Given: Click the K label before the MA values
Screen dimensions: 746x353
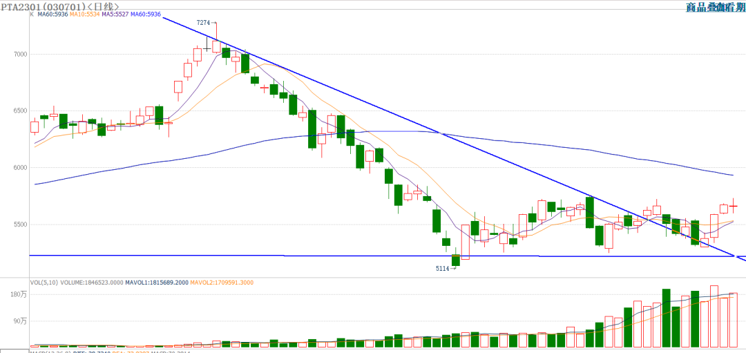Looking at the screenshot, I should (x=32, y=15).
